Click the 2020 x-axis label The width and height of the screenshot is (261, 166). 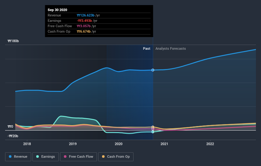tap(119, 144)
